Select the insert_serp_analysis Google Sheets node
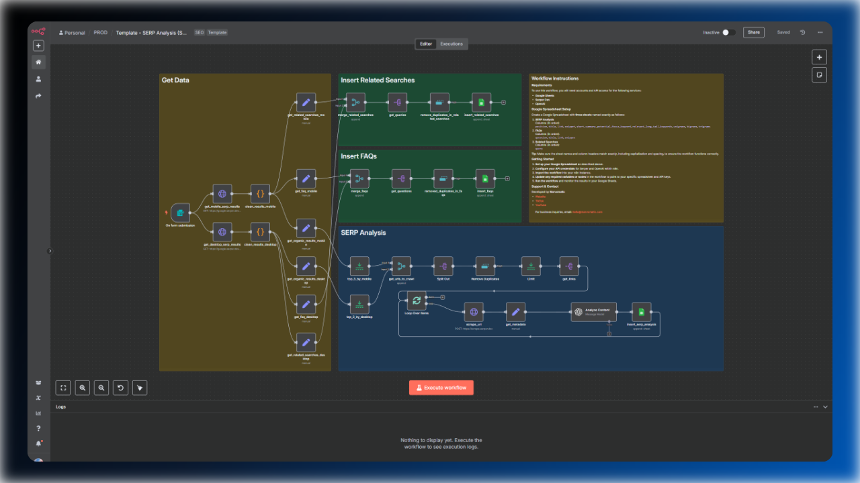Image resolution: width=860 pixels, height=483 pixels. [x=642, y=312]
